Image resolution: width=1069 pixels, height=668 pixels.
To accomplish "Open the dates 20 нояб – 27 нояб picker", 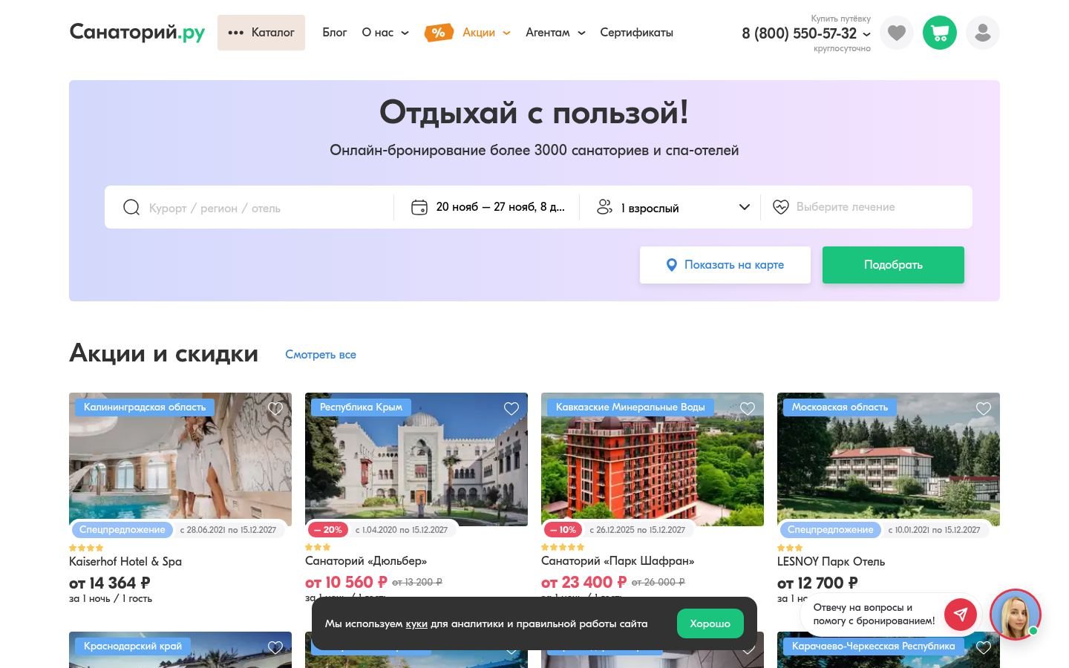I will tap(488, 207).
